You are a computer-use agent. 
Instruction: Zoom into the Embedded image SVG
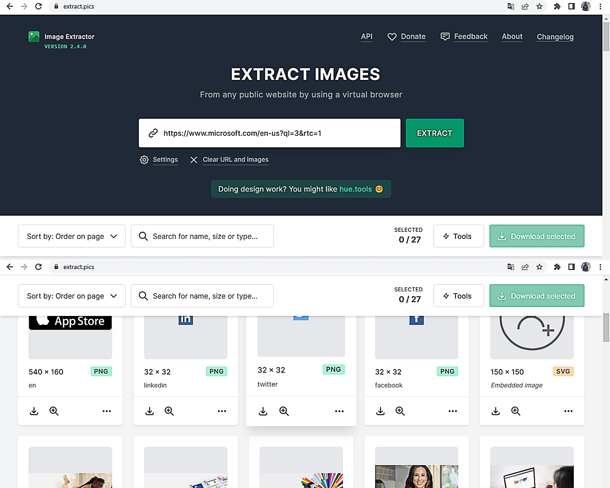[x=516, y=411]
